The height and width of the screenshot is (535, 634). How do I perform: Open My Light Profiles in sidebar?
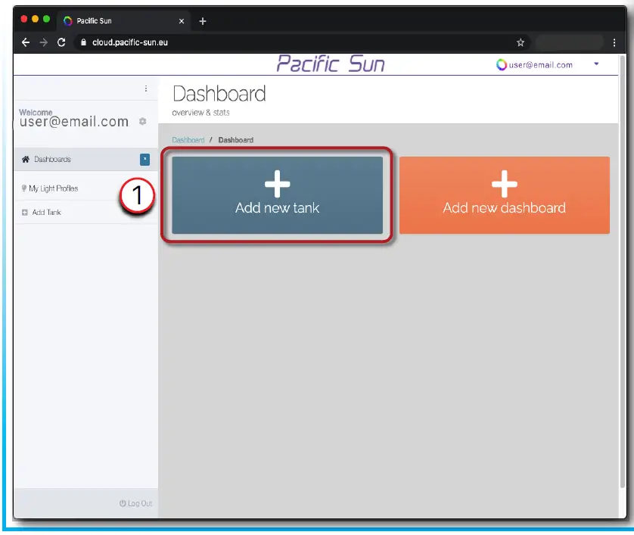pyautogui.click(x=54, y=188)
